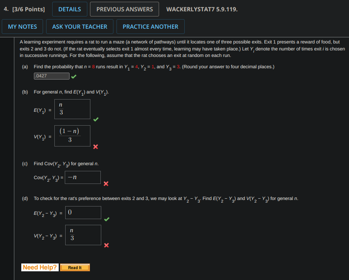
Task: Click the red X beside V(Y2 − Y3)
Action: (x=106, y=245)
